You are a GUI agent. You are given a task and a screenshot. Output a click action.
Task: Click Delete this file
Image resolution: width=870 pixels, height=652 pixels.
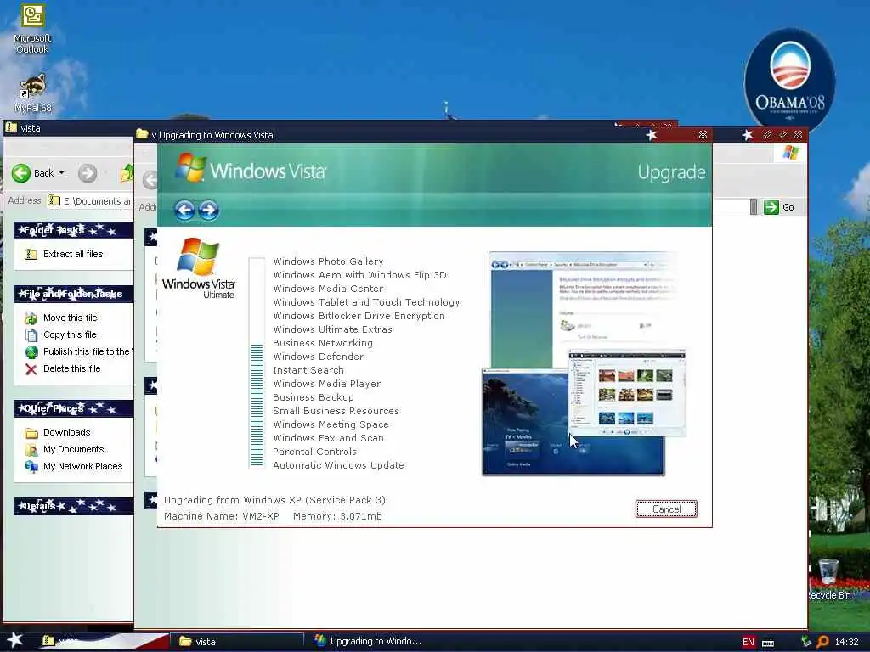pos(72,368)
